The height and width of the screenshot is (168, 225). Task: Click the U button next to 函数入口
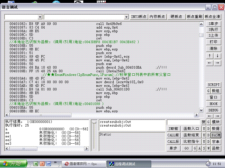(x=204, y=129)
